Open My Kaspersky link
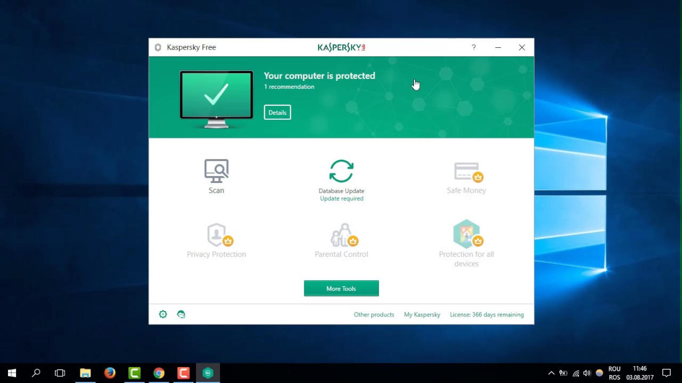Image resolution: width=682 pixels, height=383 pixels. [x=422, y=314]
